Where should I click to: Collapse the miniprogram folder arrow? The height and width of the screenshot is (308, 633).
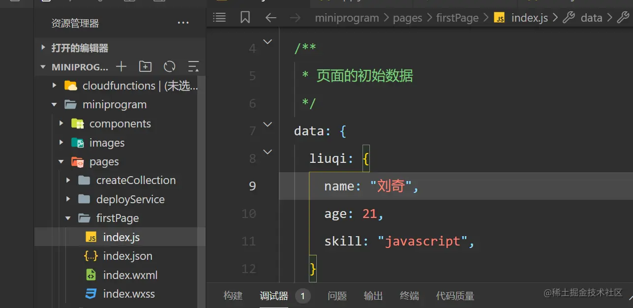[x=55, y=105]
